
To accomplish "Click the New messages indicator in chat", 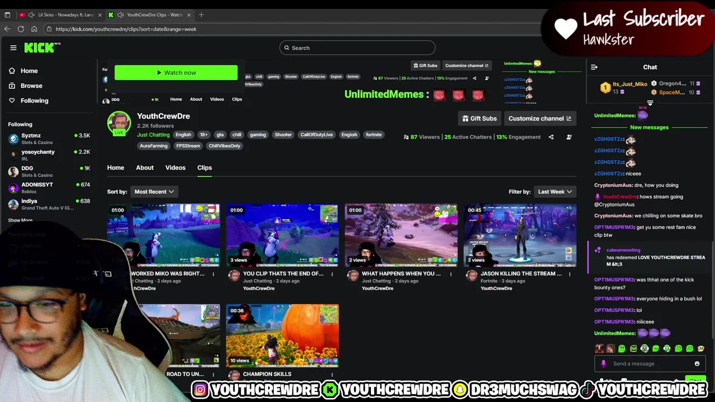I will click(649, 127).
